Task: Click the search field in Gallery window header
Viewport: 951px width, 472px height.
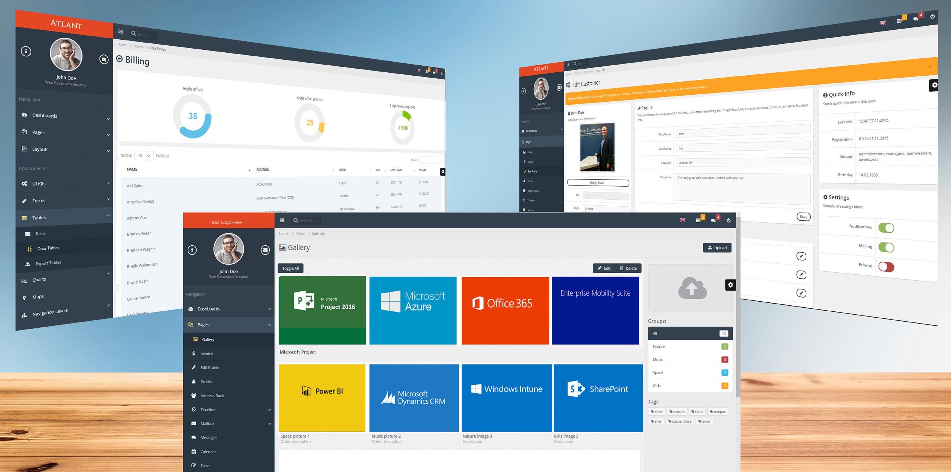Action: [x=307, y=220]
